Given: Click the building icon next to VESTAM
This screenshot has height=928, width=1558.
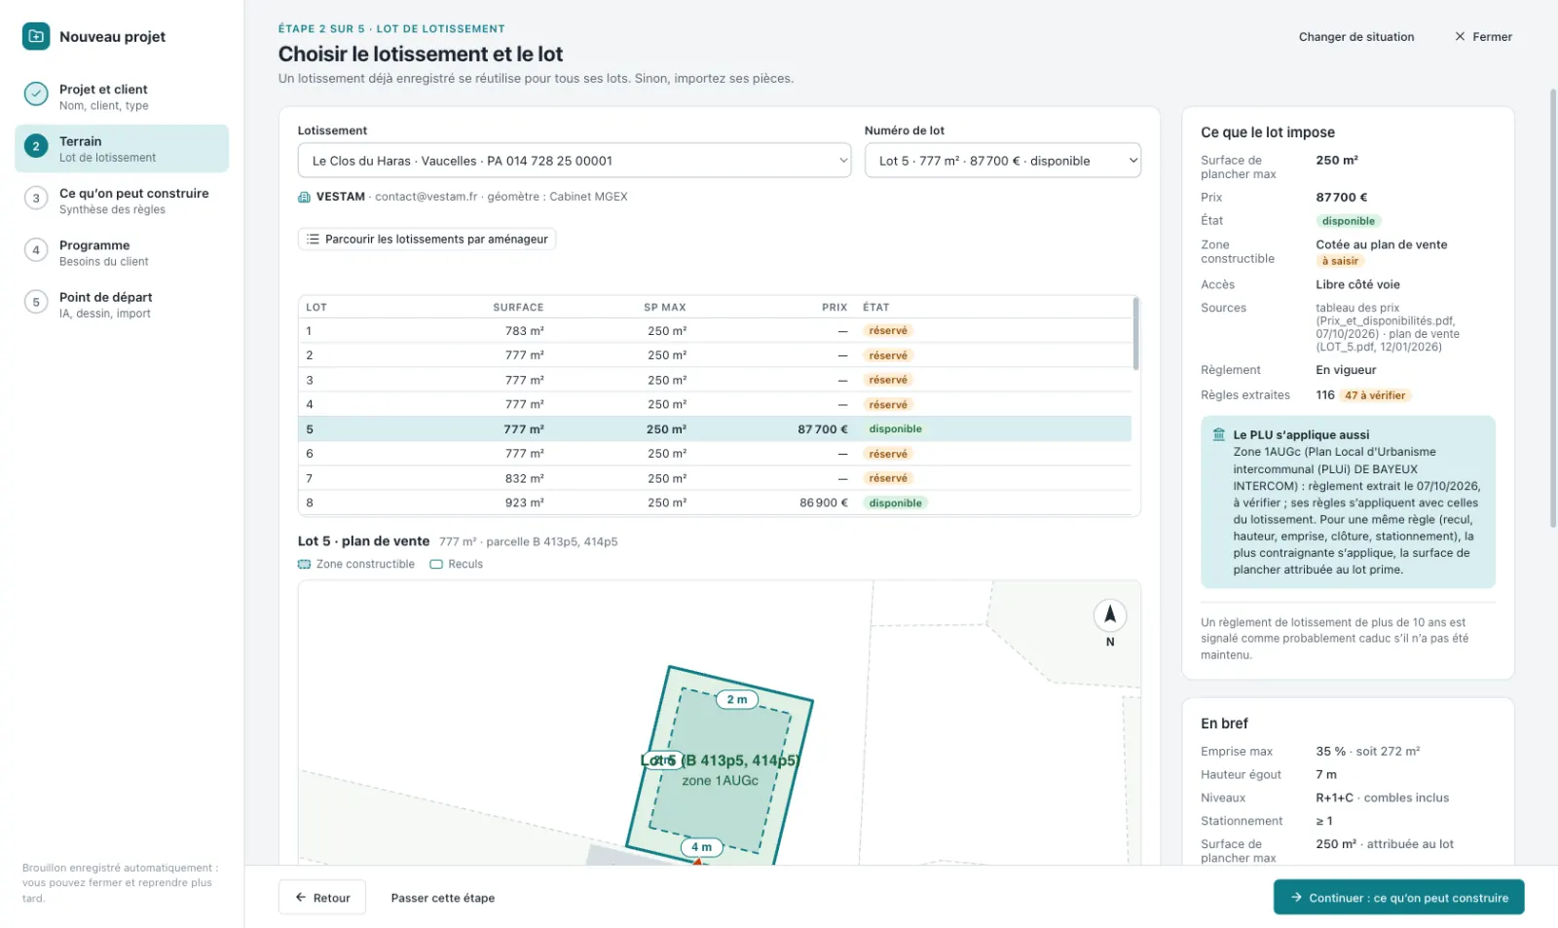Looking at the screenshot, I should pos(304,197).
